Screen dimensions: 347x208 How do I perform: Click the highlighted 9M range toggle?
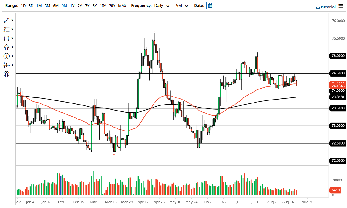pyautogui.click(x=64, y=6)
